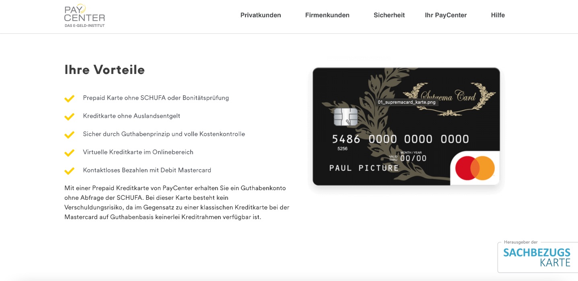578x281 pixels.
Task: Click the chip icon on the card
Action: 346,117
